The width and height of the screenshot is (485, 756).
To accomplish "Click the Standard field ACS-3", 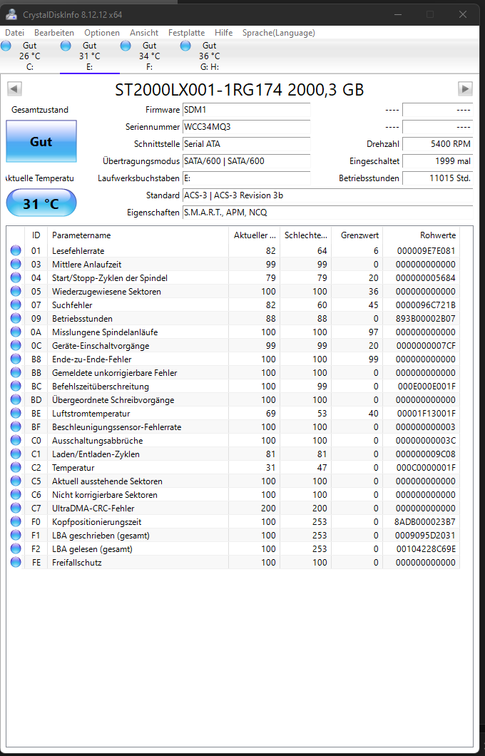I will point(328,195).
